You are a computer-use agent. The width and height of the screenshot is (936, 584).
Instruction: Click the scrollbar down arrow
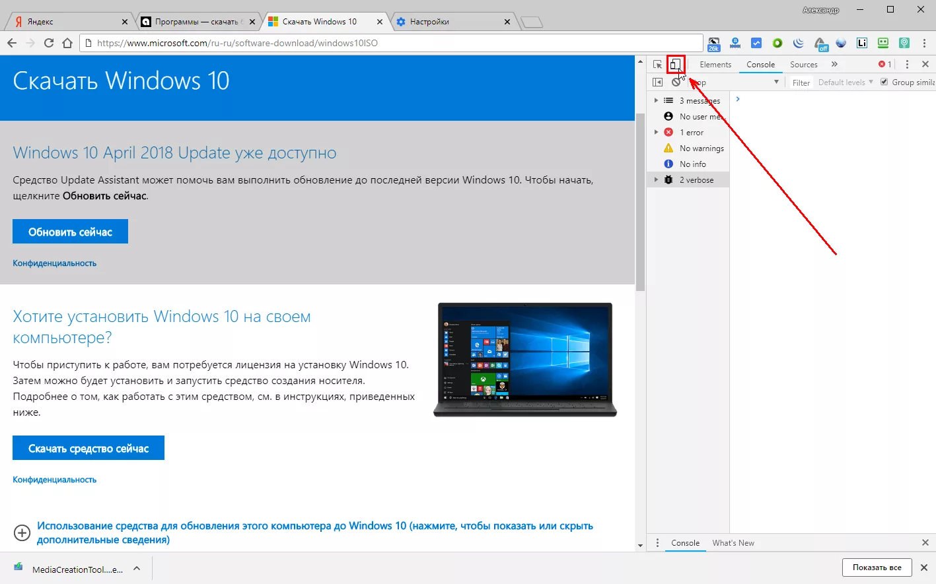(639, 546)
